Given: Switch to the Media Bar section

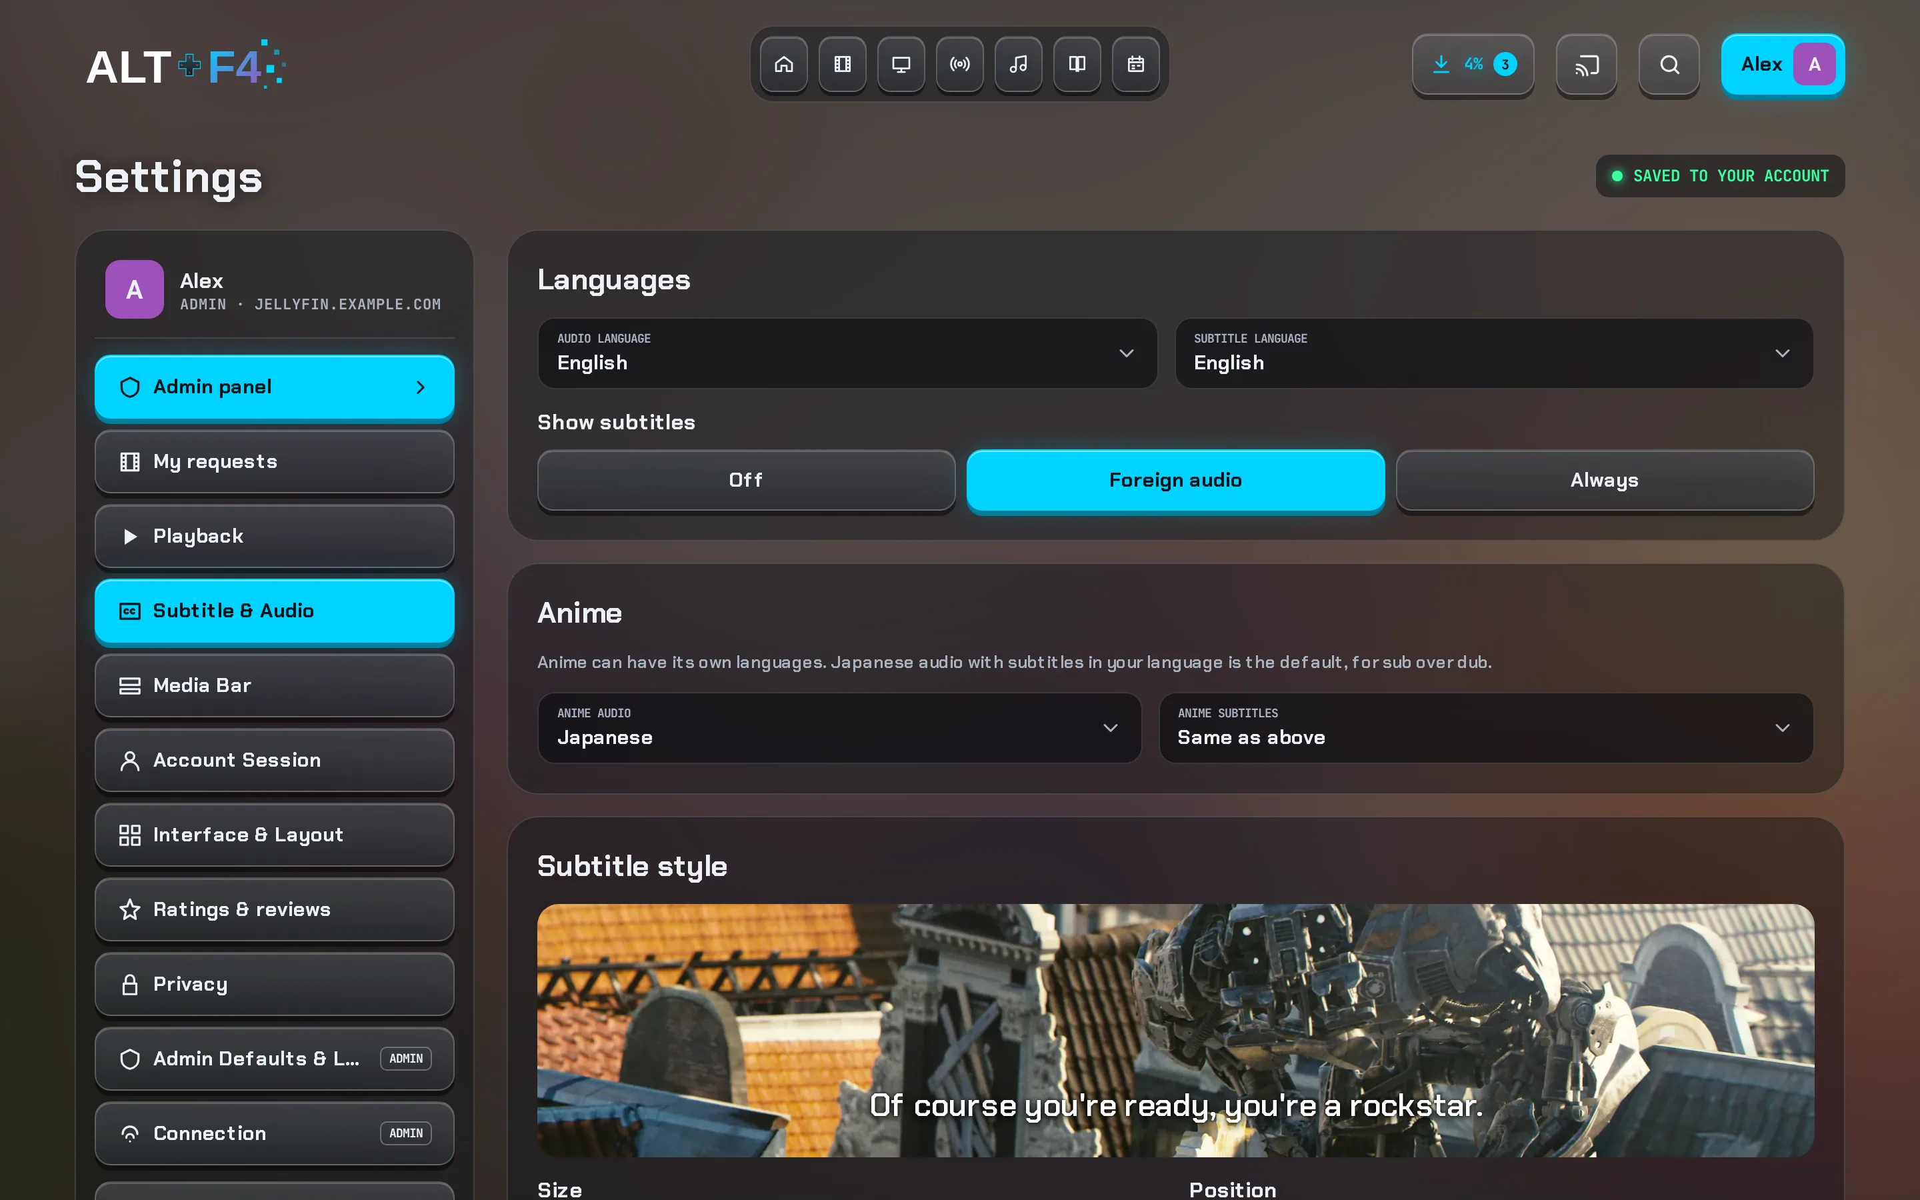Looking at the screenshot, I should 275,686.
